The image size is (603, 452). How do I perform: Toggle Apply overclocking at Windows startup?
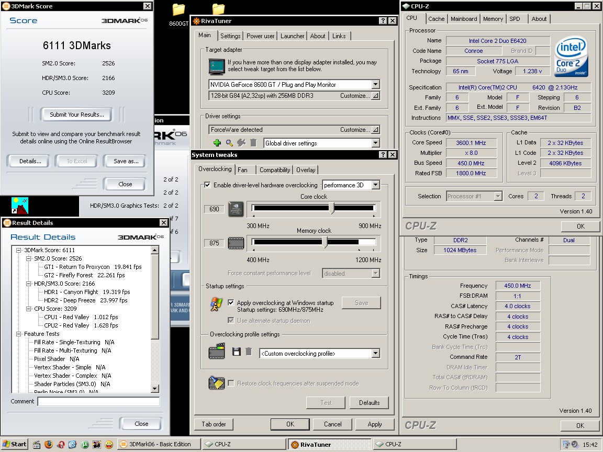[x=231, y=302]
